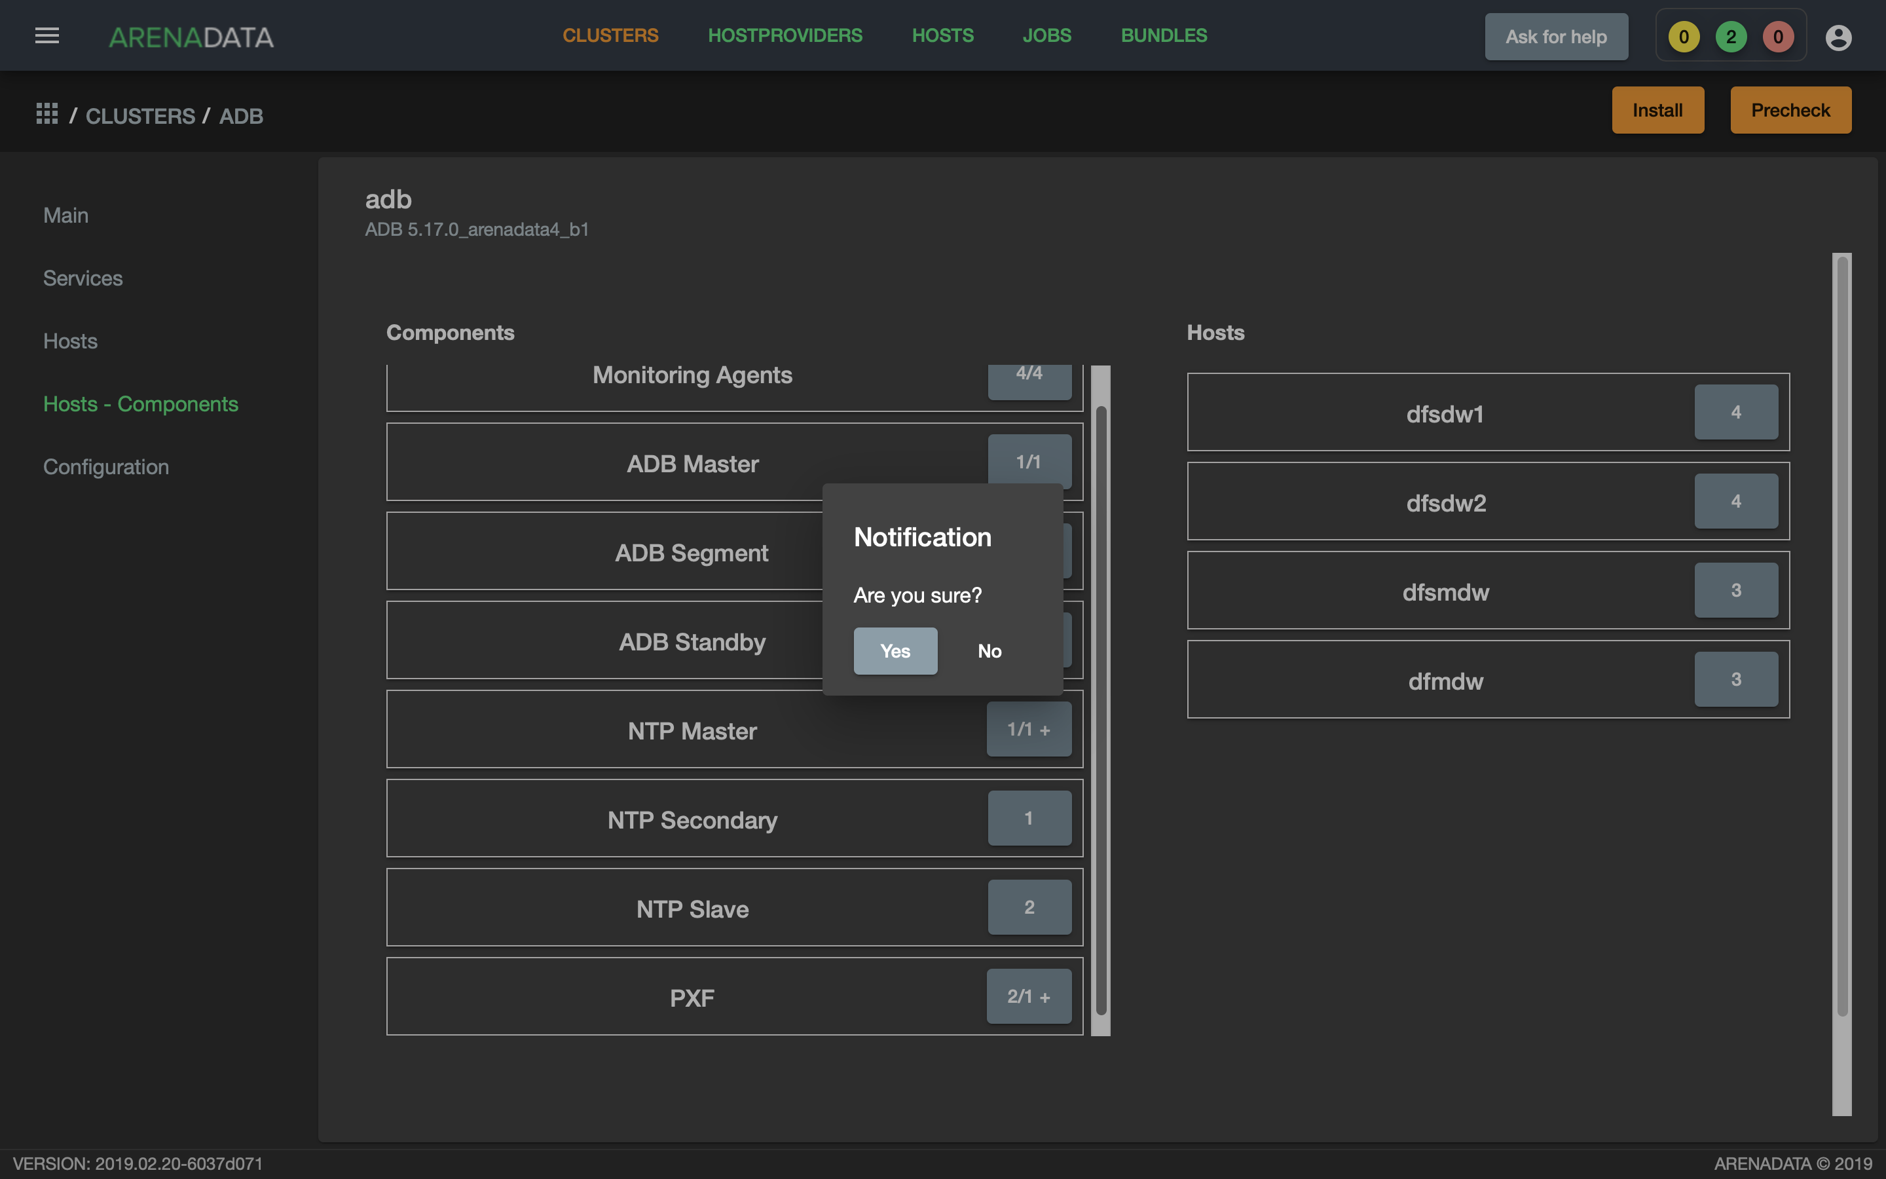The image size is (1886, 1179).
Task: Click the red failed jobs counter badge
Action: click(x=1778, y=37)
